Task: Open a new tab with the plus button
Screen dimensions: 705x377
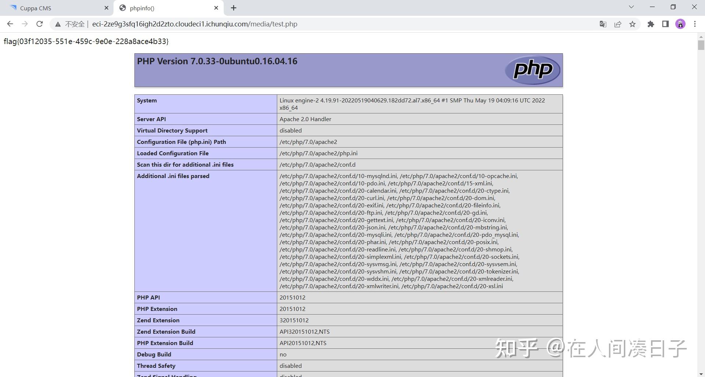Action: coord(233,8)
